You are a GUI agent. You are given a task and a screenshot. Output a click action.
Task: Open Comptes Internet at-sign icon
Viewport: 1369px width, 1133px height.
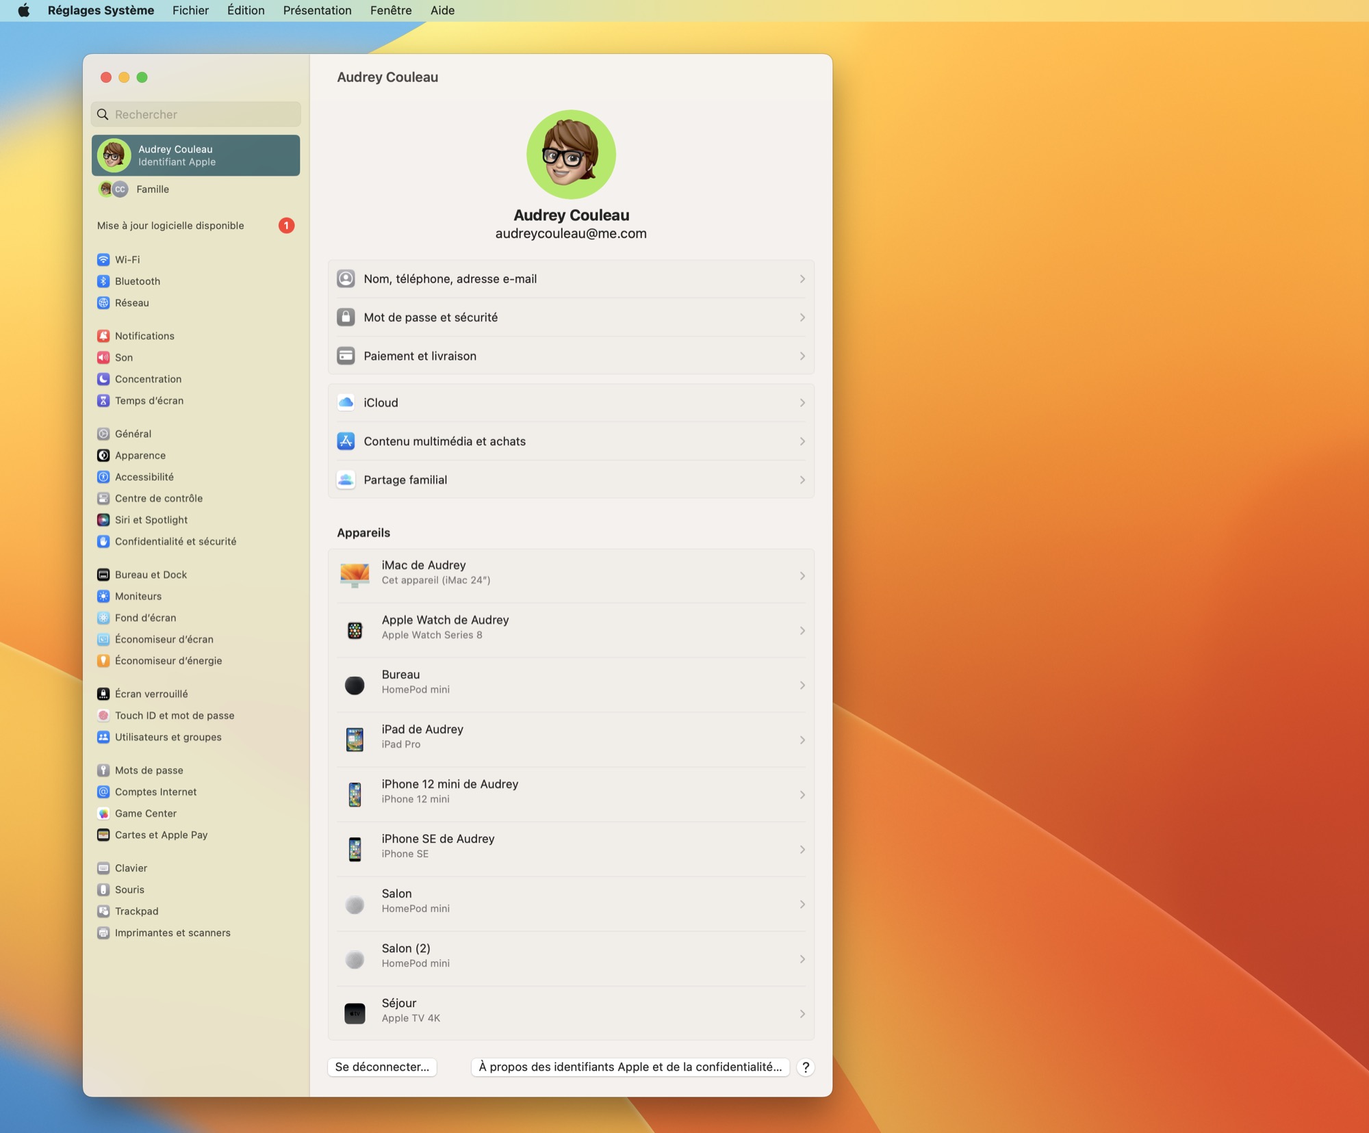pos(103,792)
